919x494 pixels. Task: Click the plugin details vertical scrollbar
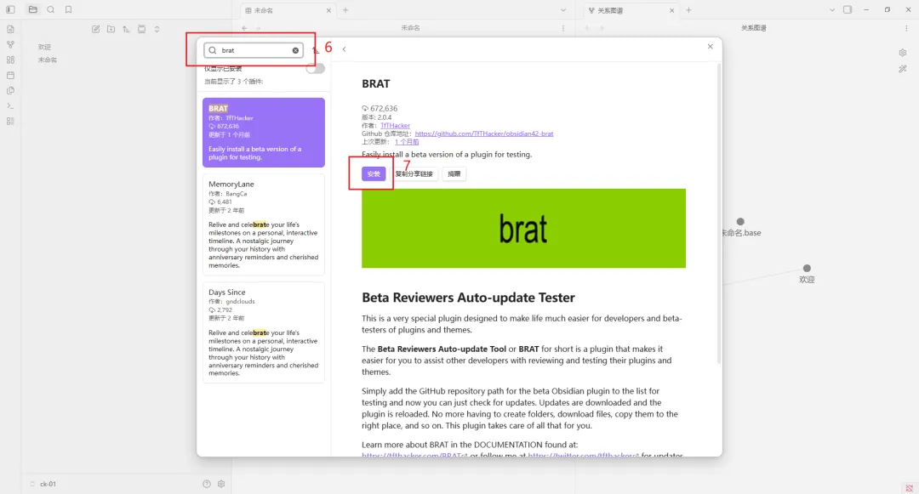tap(718, 213)
